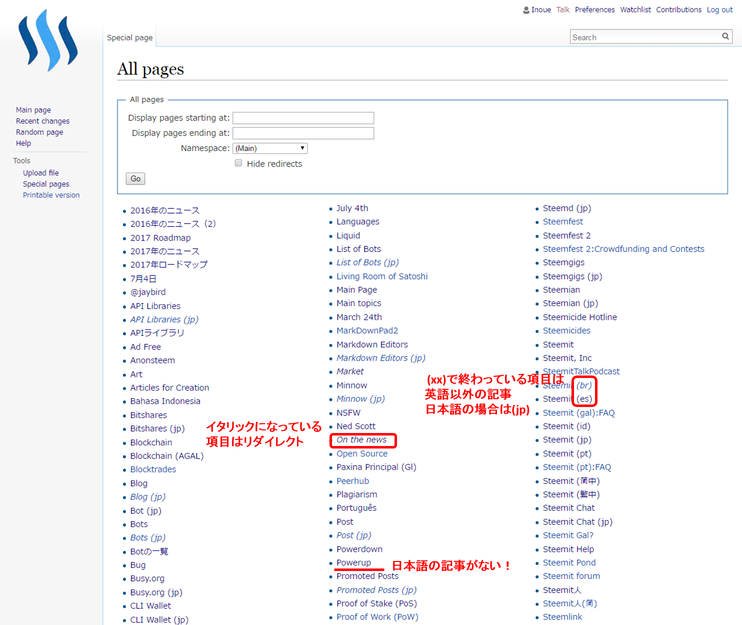The height and width of the screenshot is (625, 742).
Task: Open the Steemgigs page
Action: click(x=563, y=262)
